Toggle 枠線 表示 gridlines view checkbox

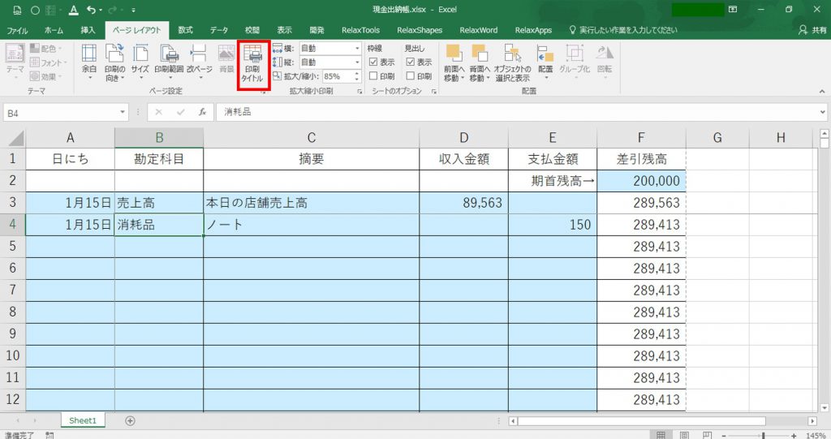[x=373, y=62]
